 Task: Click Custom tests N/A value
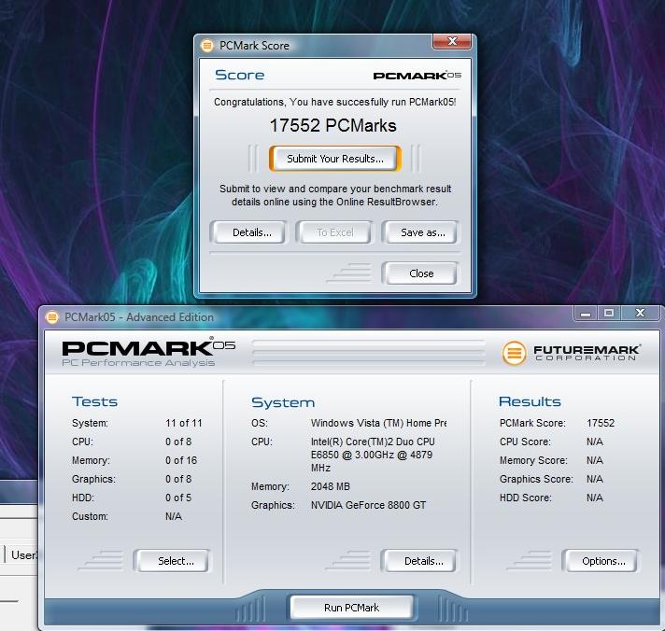[174, 516]
